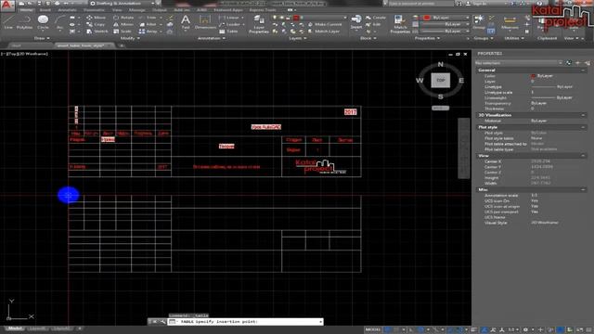
Task: Toggle the Quick Select icon in Properties
Action: coord(587,63)
